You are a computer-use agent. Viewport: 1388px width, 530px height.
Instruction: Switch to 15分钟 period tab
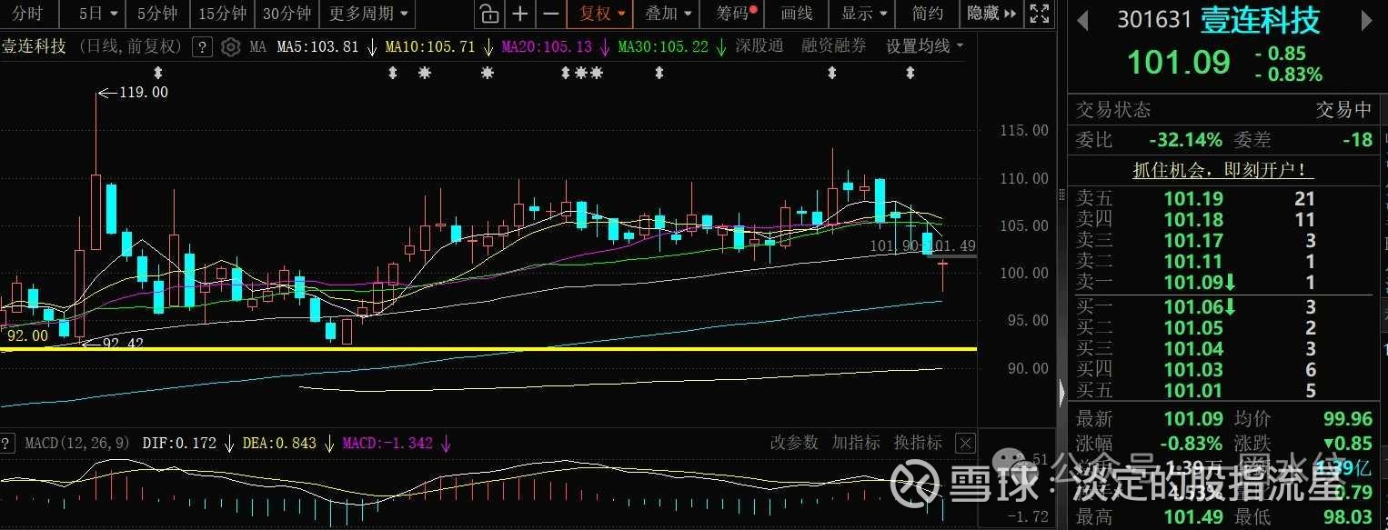223,14
